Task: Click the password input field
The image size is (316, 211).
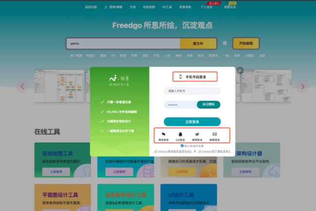Action: pyautogui.click(x=180, y=105)
